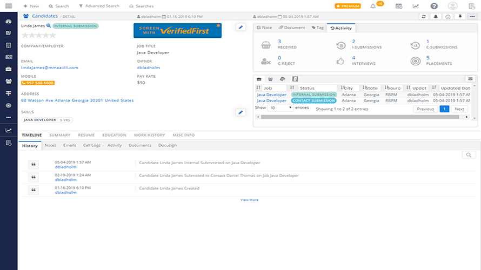
Task: Click the refresh icon in candidate header
Action: click(424, 17)
